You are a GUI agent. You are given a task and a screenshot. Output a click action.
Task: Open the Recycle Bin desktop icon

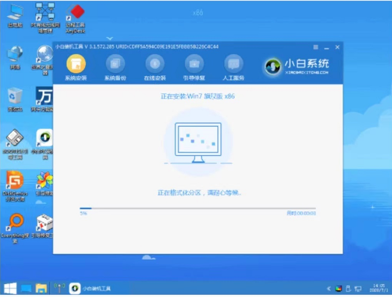[15, 99]
